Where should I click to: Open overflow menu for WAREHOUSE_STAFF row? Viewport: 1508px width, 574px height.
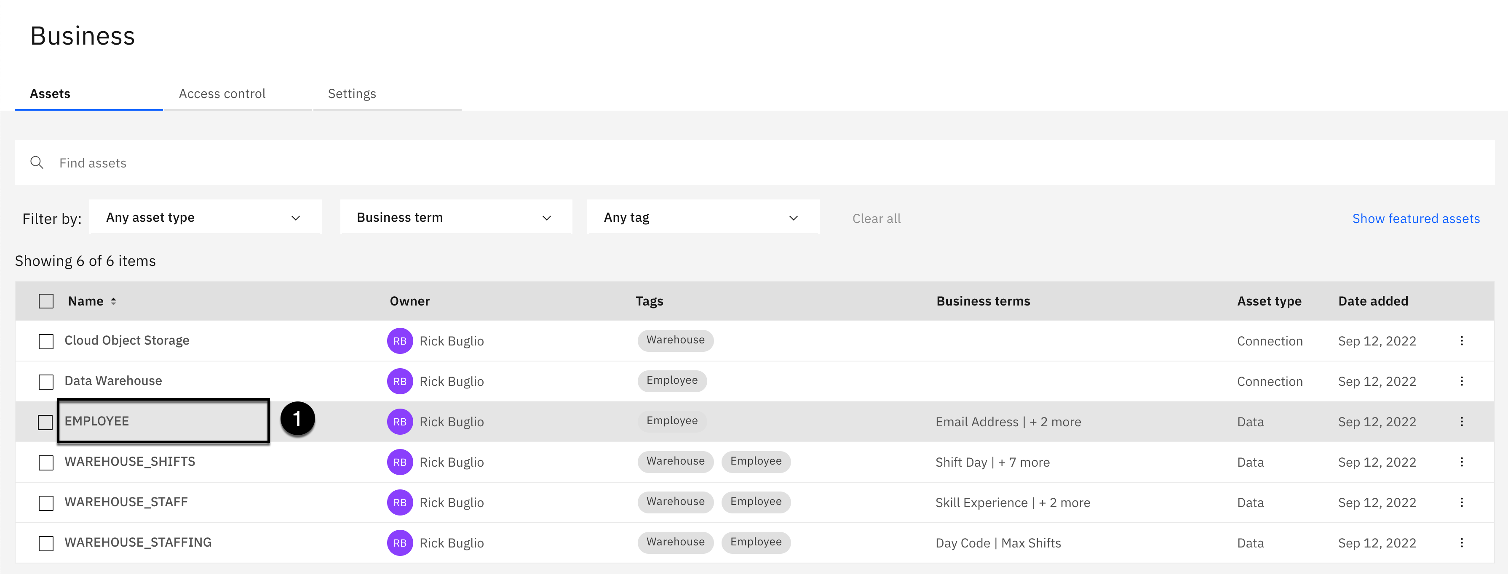tap(1461, 502)
